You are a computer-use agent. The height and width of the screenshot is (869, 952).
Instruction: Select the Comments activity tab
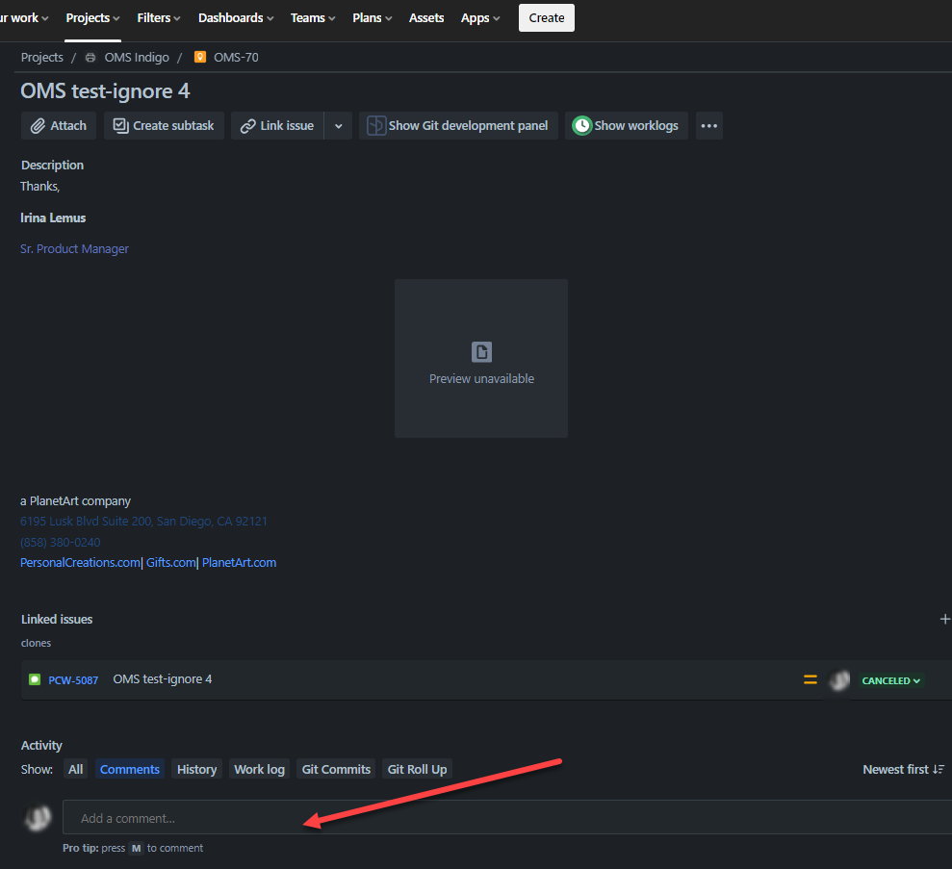(129, 769)
